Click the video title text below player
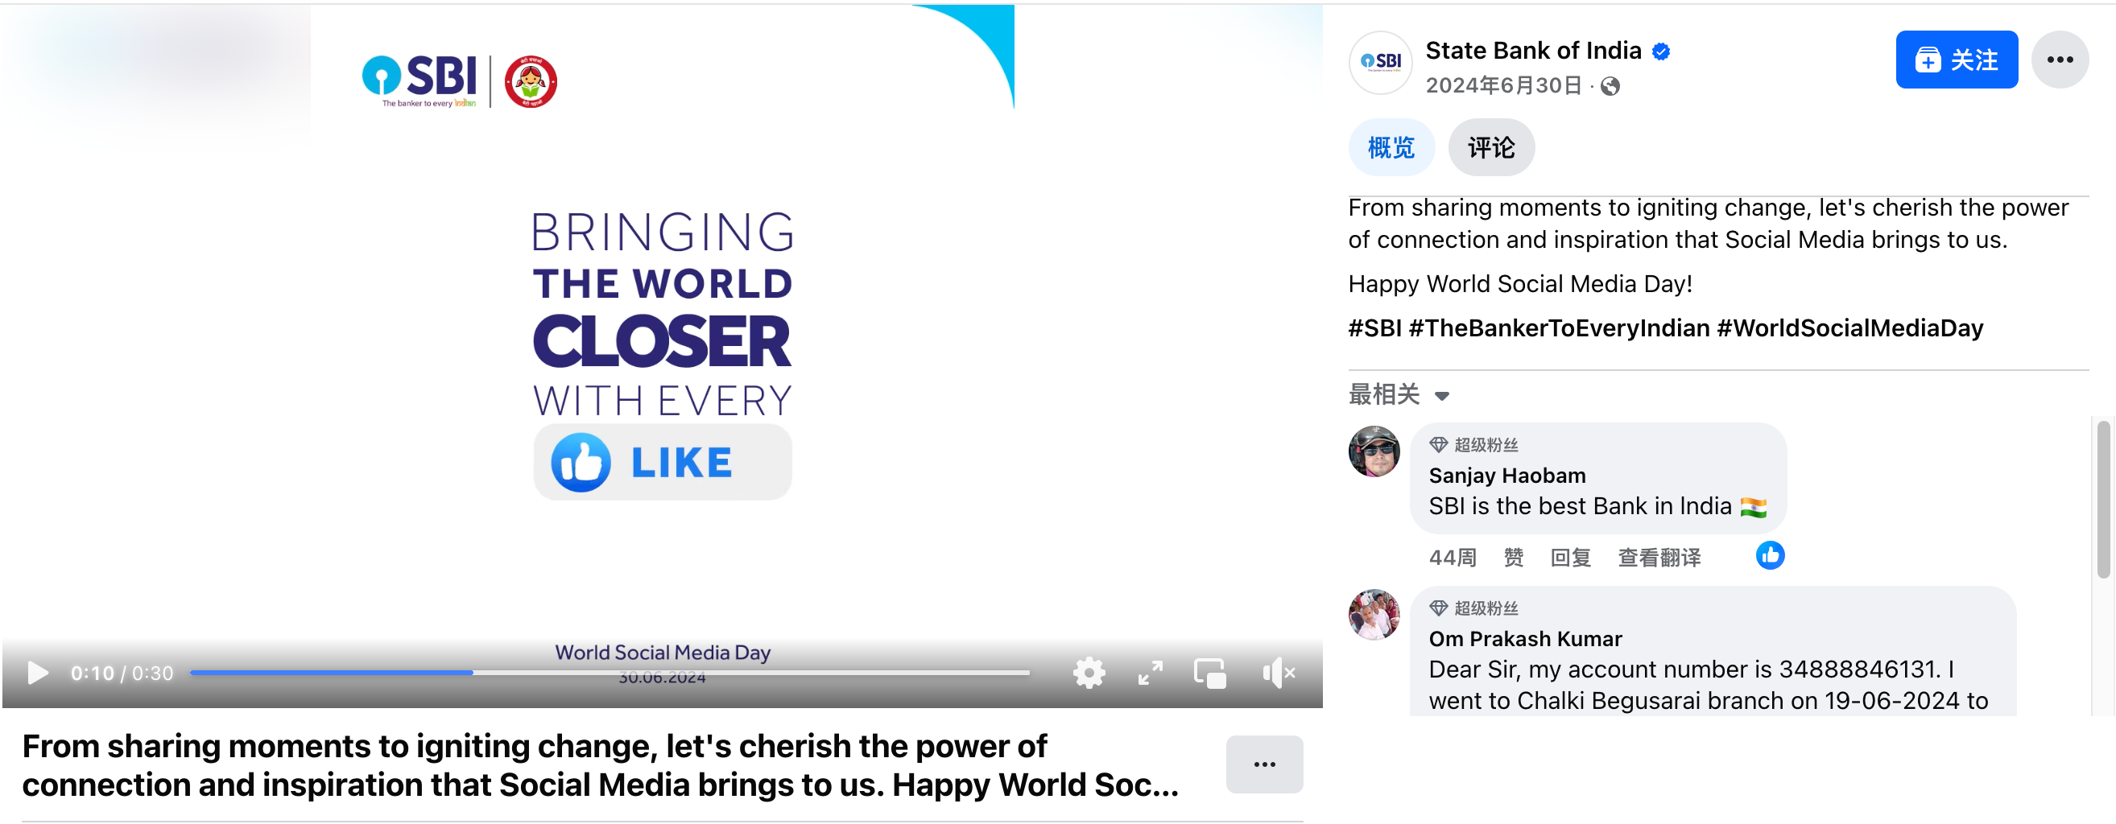2116x824 pixels. click(600, 765)
